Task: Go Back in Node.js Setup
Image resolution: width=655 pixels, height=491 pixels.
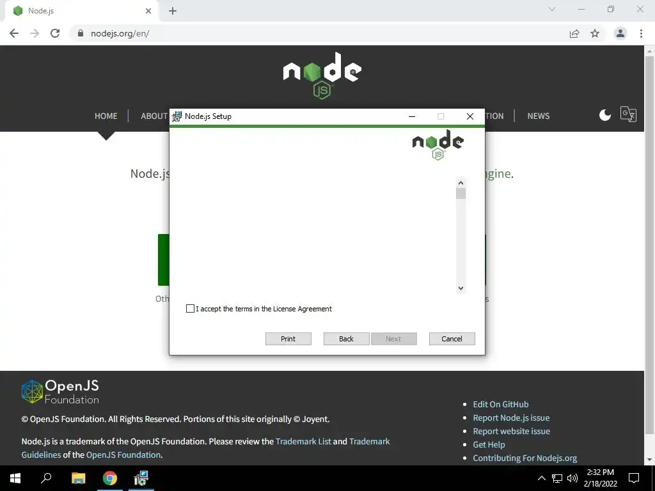Action: (x=346, y=339)
